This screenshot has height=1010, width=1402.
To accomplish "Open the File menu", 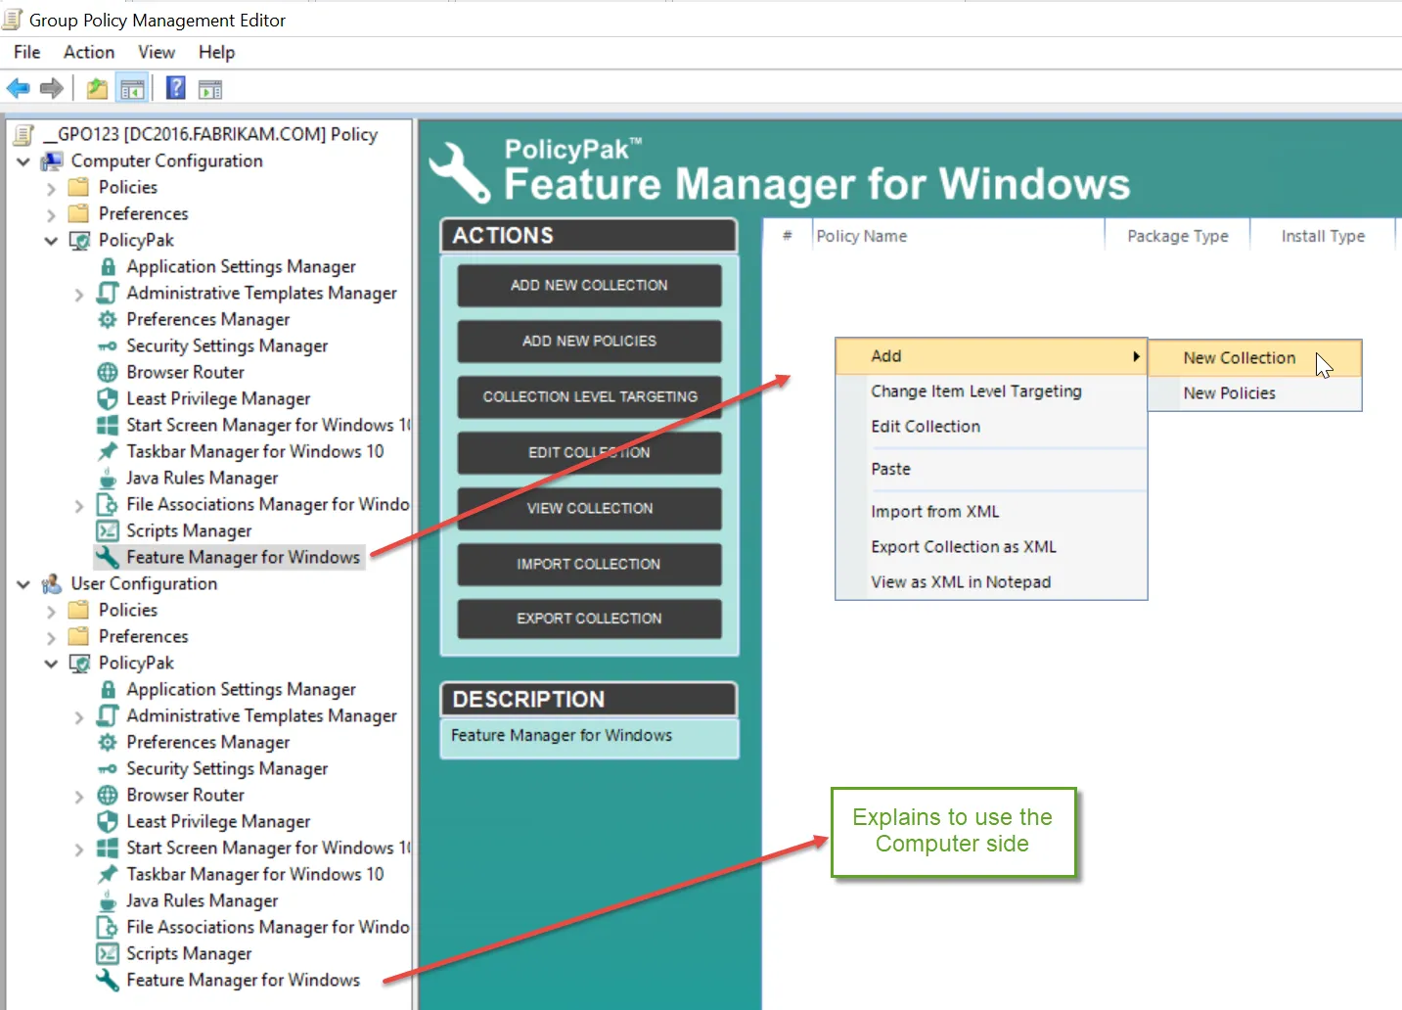I will 27,52.
